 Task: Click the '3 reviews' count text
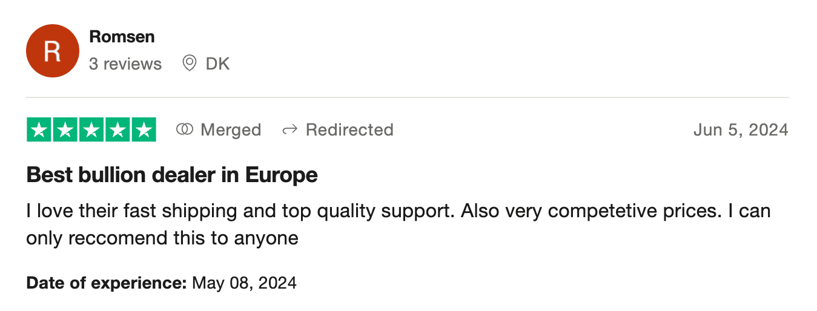pyautogui.click(x=125, y=64)
